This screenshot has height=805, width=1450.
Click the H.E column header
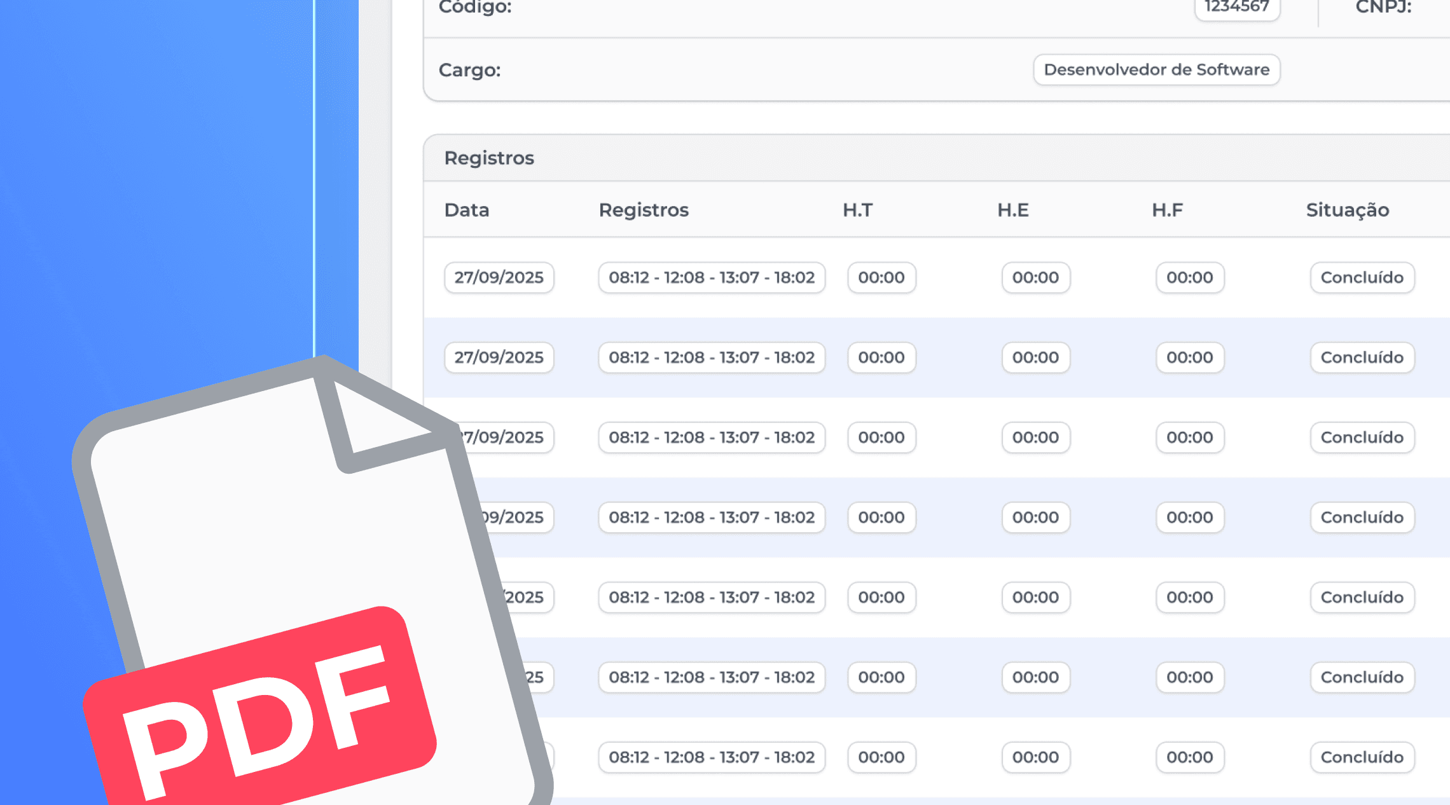tap(1012, 210)
